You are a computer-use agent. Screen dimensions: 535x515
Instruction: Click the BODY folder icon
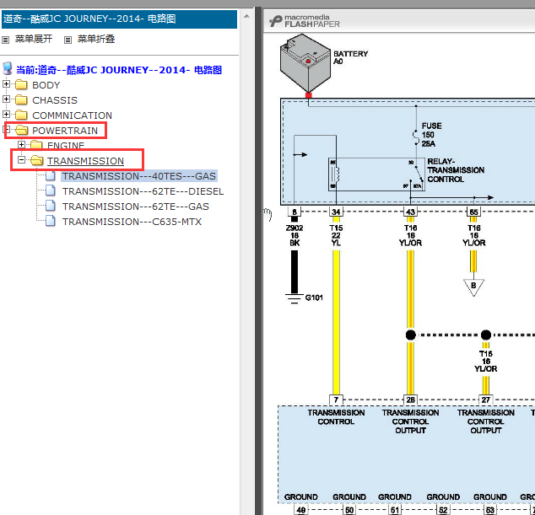tap(21, 84)
